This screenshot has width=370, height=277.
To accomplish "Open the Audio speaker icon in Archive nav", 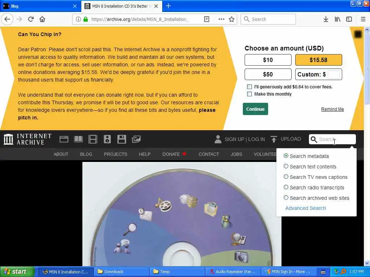I will 107,139.
